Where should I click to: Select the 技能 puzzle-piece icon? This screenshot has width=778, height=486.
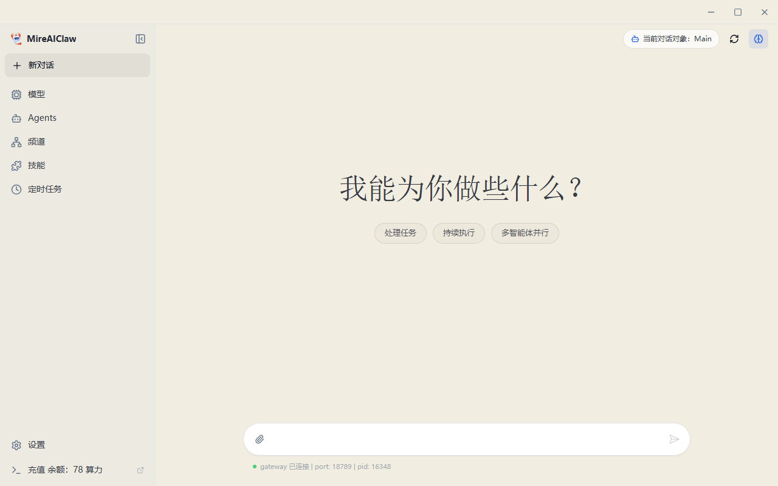[16, 165]
